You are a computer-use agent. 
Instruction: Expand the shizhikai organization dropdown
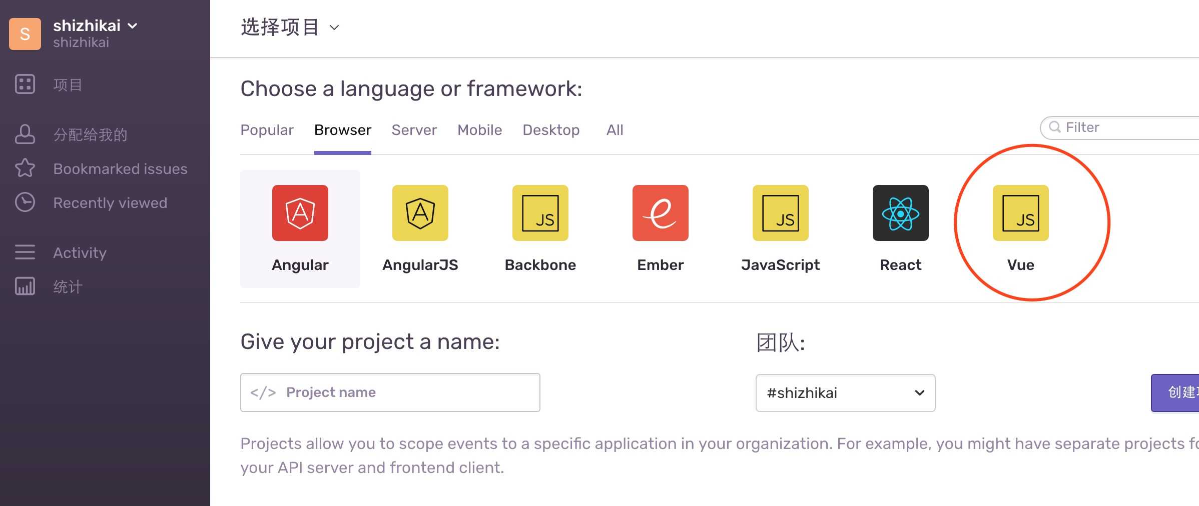pos(133,25)
